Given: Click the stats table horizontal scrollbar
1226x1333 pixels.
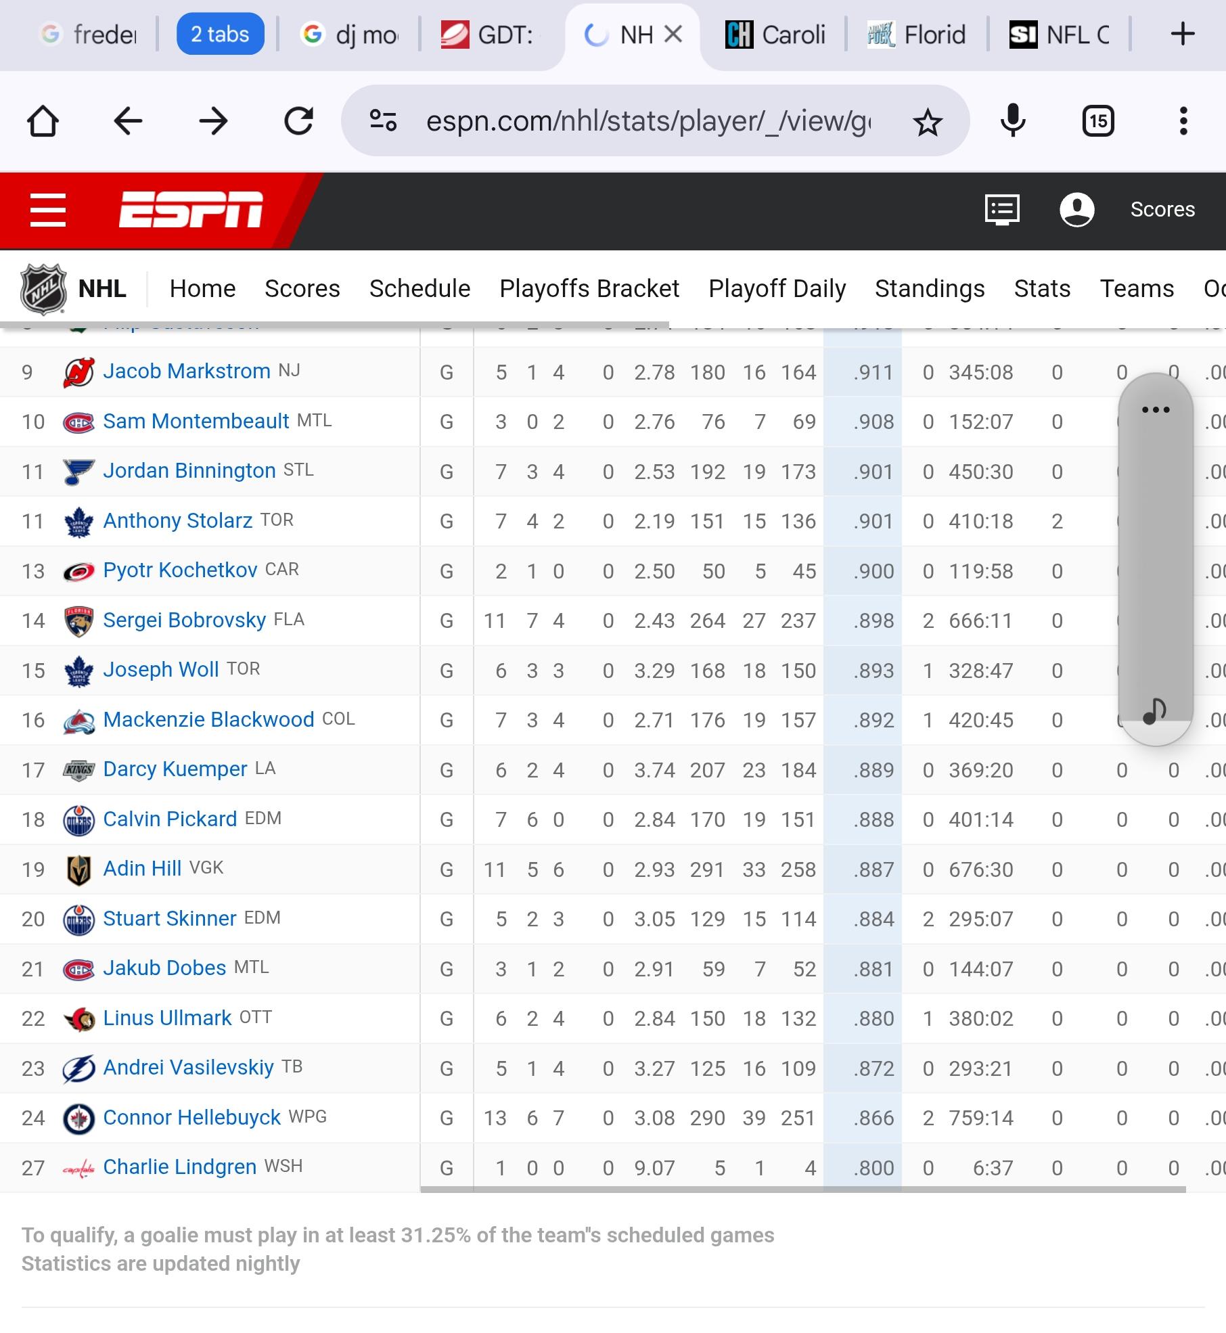Looking at the screenshot, I should click(802, 1189).
